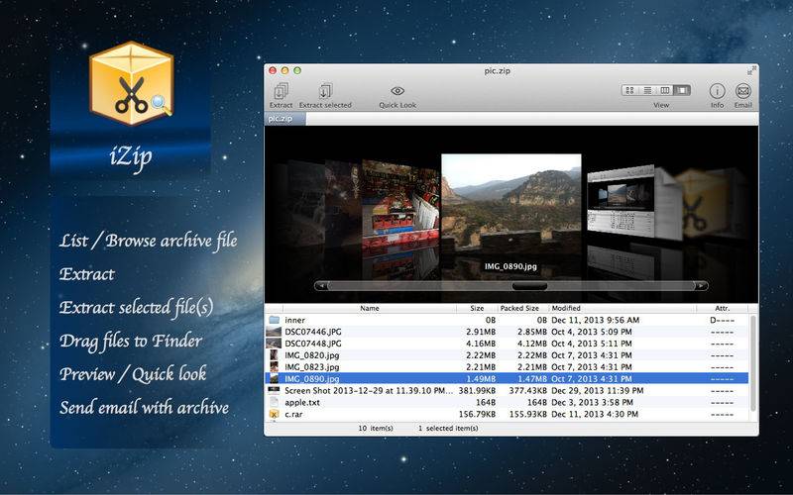Click the 381.99KB size cell
Viewport: 793px width, 495px height.
(477, 391)
